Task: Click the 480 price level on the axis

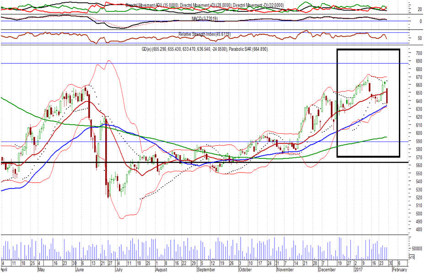Action: 419,230
